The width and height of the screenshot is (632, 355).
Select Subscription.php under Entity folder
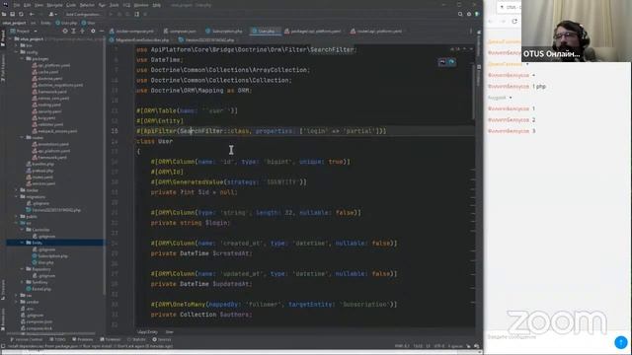pos(50,256)
